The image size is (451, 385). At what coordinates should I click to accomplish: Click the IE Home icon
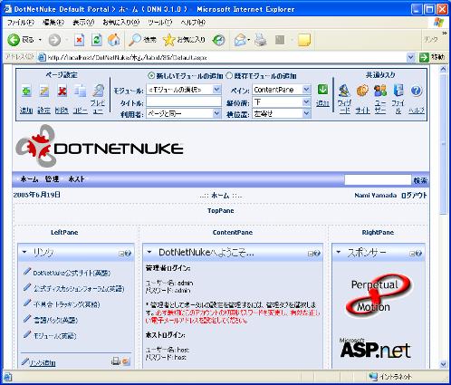coord(114,40)
